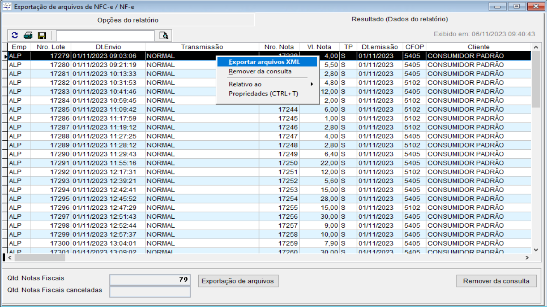Click the vertical scrollbar up arrow

coord(536,47)
